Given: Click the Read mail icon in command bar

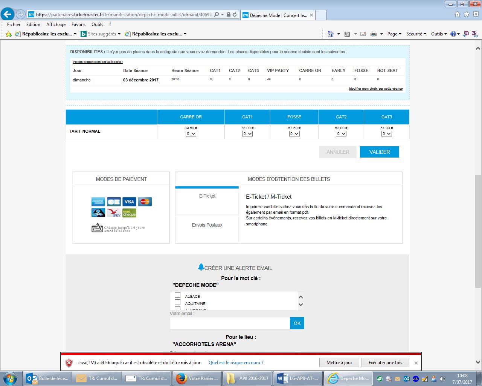Looking at the screenshot, I should point(363,34).
